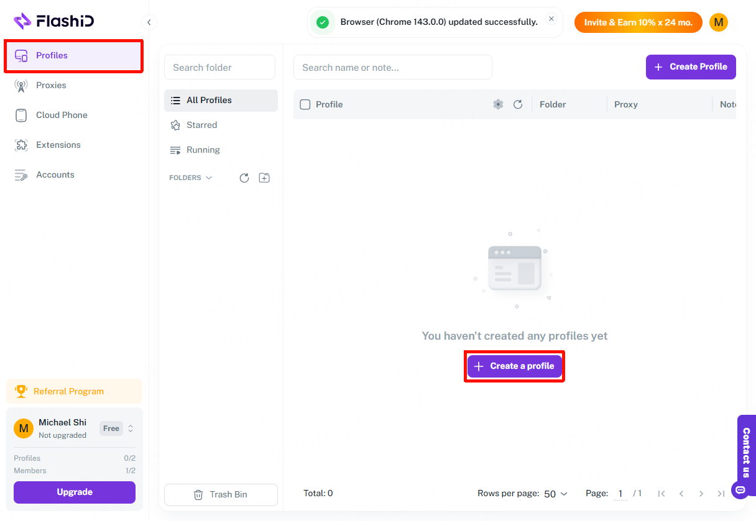Collapse the left sidebar with chevron
Viewport: 756px width, 521px height.
pyautogui.click(x=149, y=22)
